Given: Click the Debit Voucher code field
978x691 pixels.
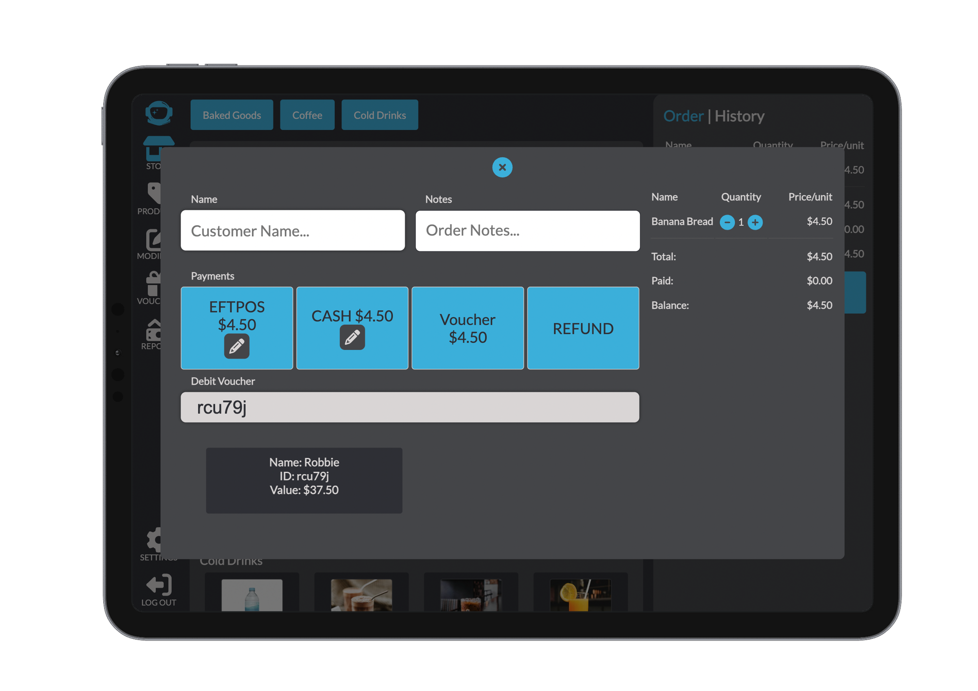Looking at the screenshot, I should [x=409, y=407].
